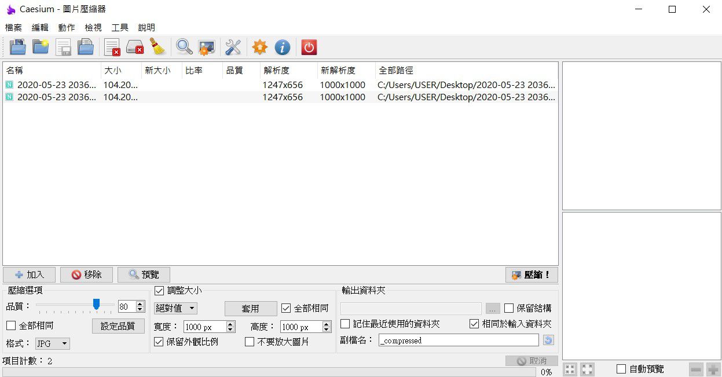Toggle the 保留外觀比例 checkbox
Viewport: 722px width, 377px height.
(x=159, y=342)
